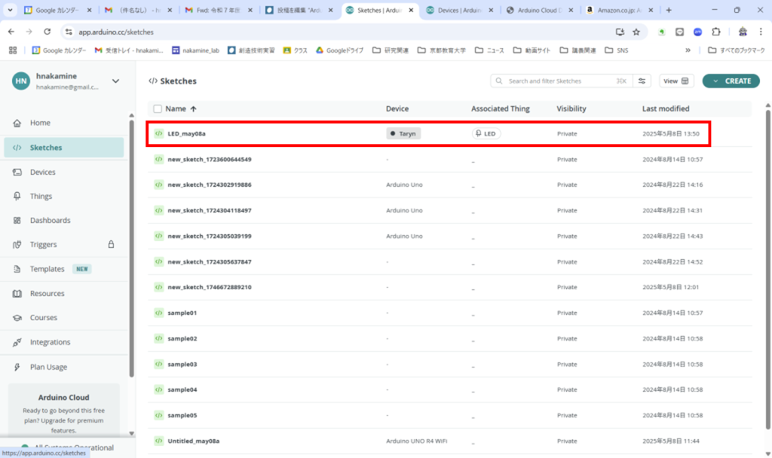Click the LED associated thing badge
Image resolution: width=772 pixels, height=458 pixels.
point(486,133)
